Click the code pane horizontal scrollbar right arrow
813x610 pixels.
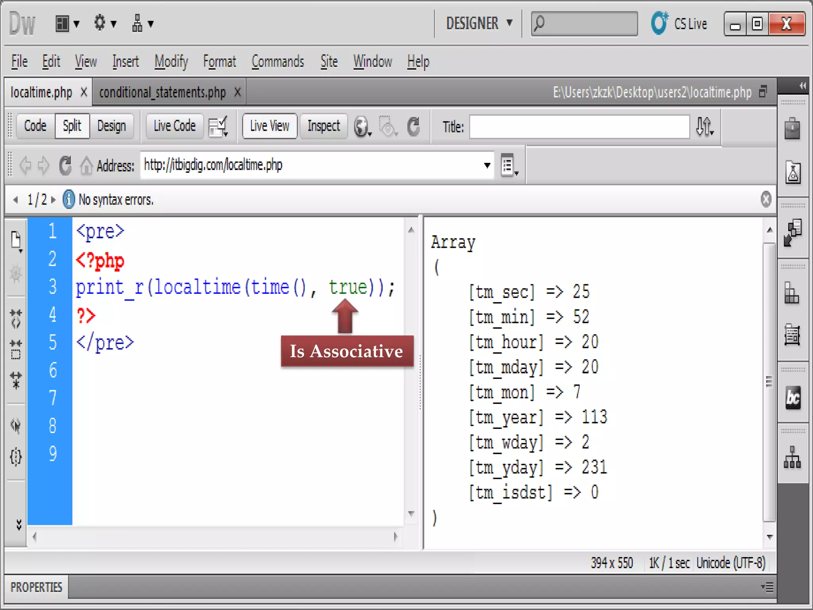[395, 537]
